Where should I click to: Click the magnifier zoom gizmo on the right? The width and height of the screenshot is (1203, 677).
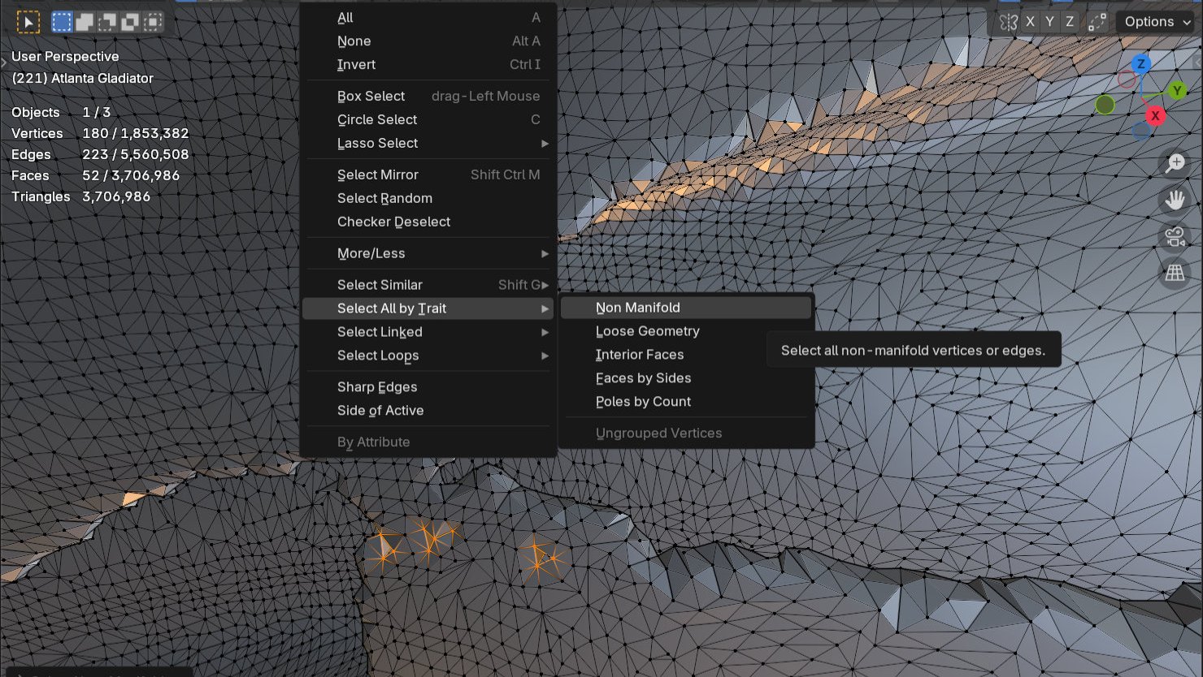[1175, 163]
